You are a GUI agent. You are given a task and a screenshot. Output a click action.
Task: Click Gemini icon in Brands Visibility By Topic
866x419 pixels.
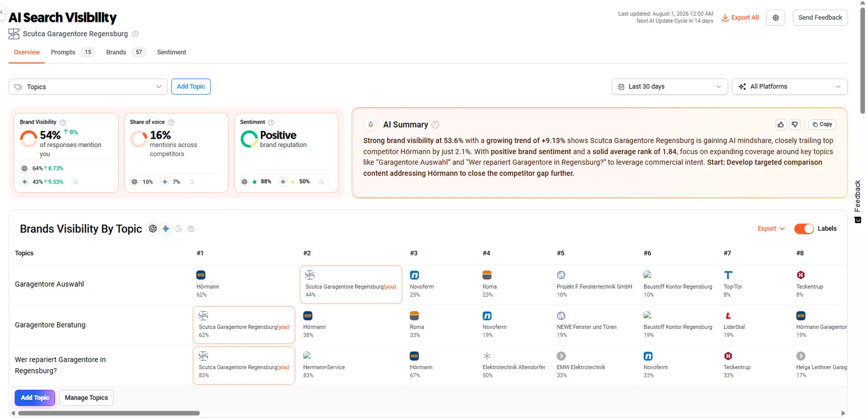point(166,229)
